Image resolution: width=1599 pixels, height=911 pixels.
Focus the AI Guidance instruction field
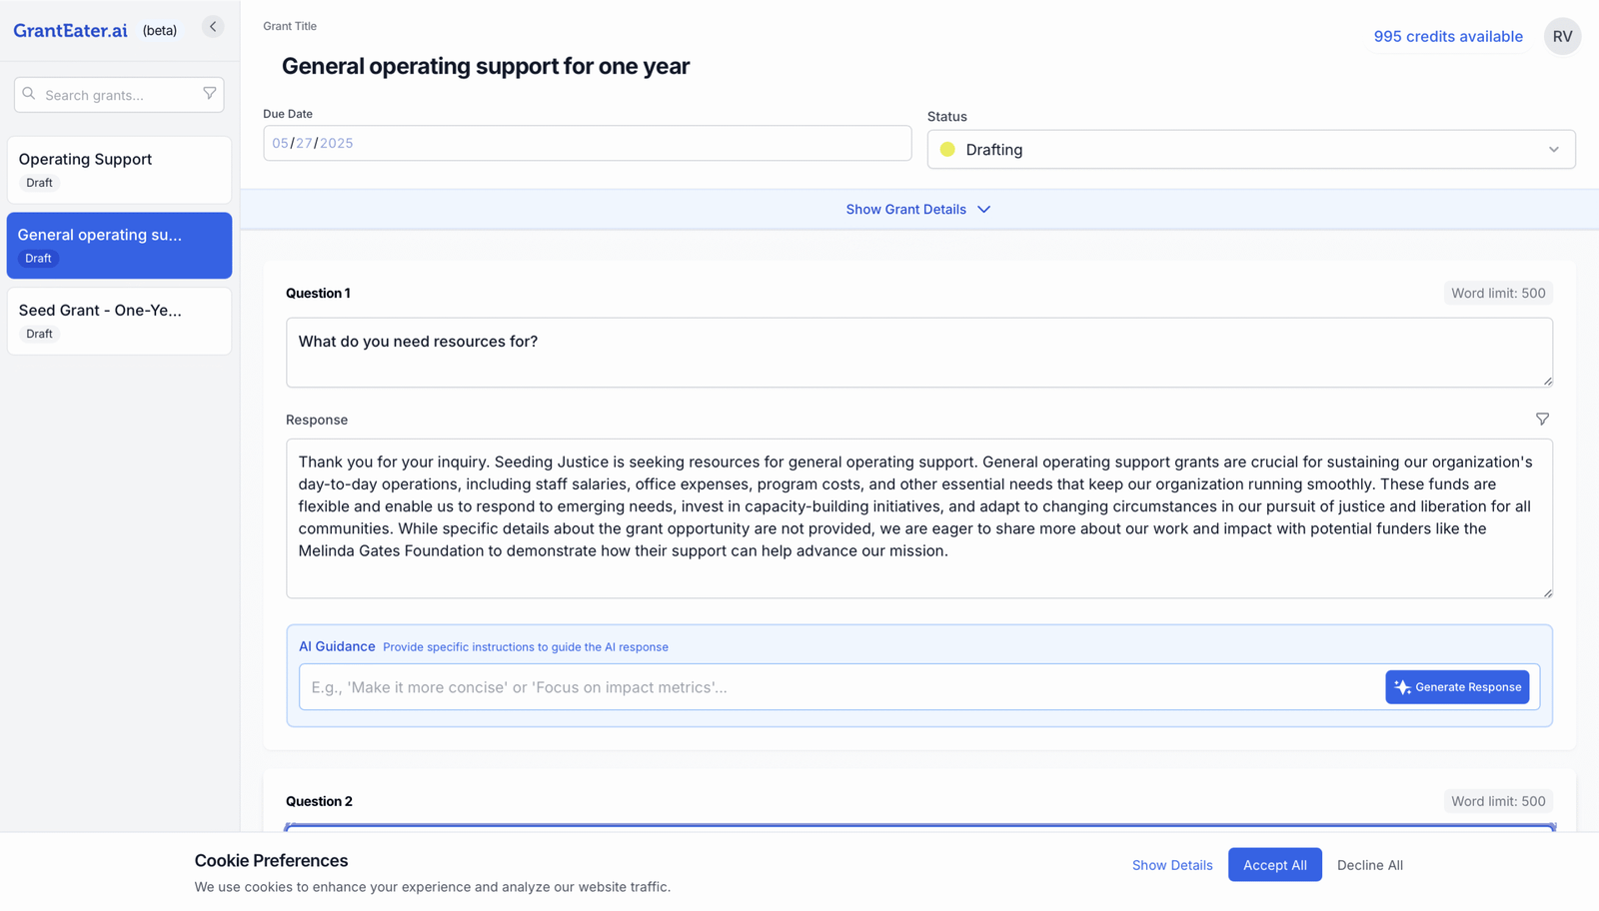click(x=839, y=687)
